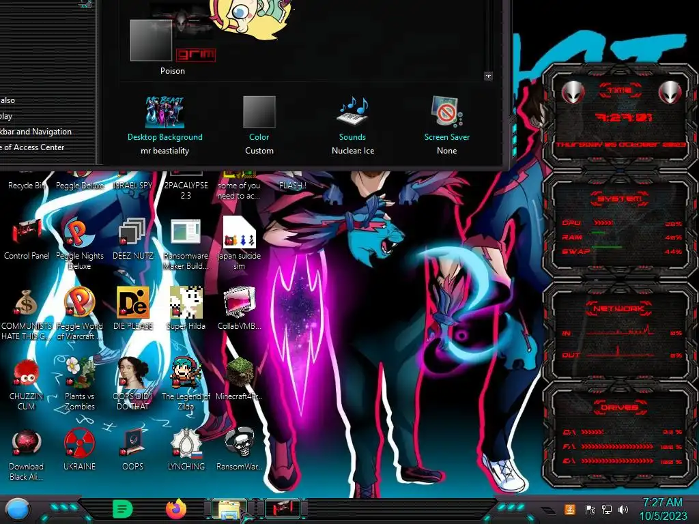Open Screen Saver settings

click(x=446, y=126)
